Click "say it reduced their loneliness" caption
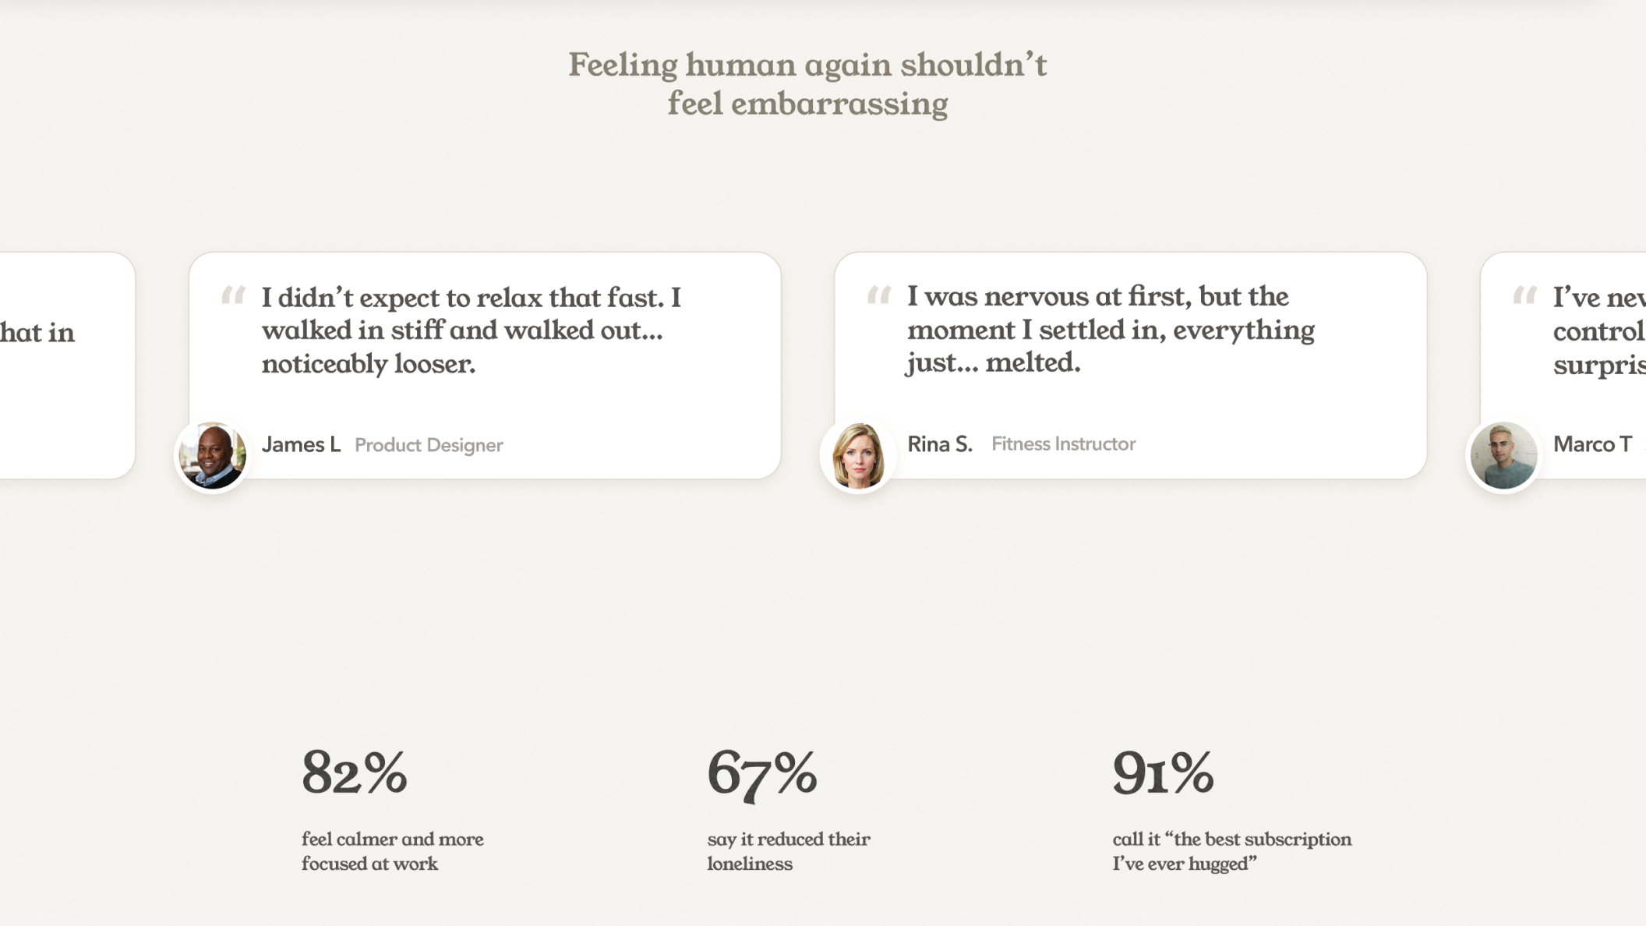The image size is (1646, 926). coord(789,851)
